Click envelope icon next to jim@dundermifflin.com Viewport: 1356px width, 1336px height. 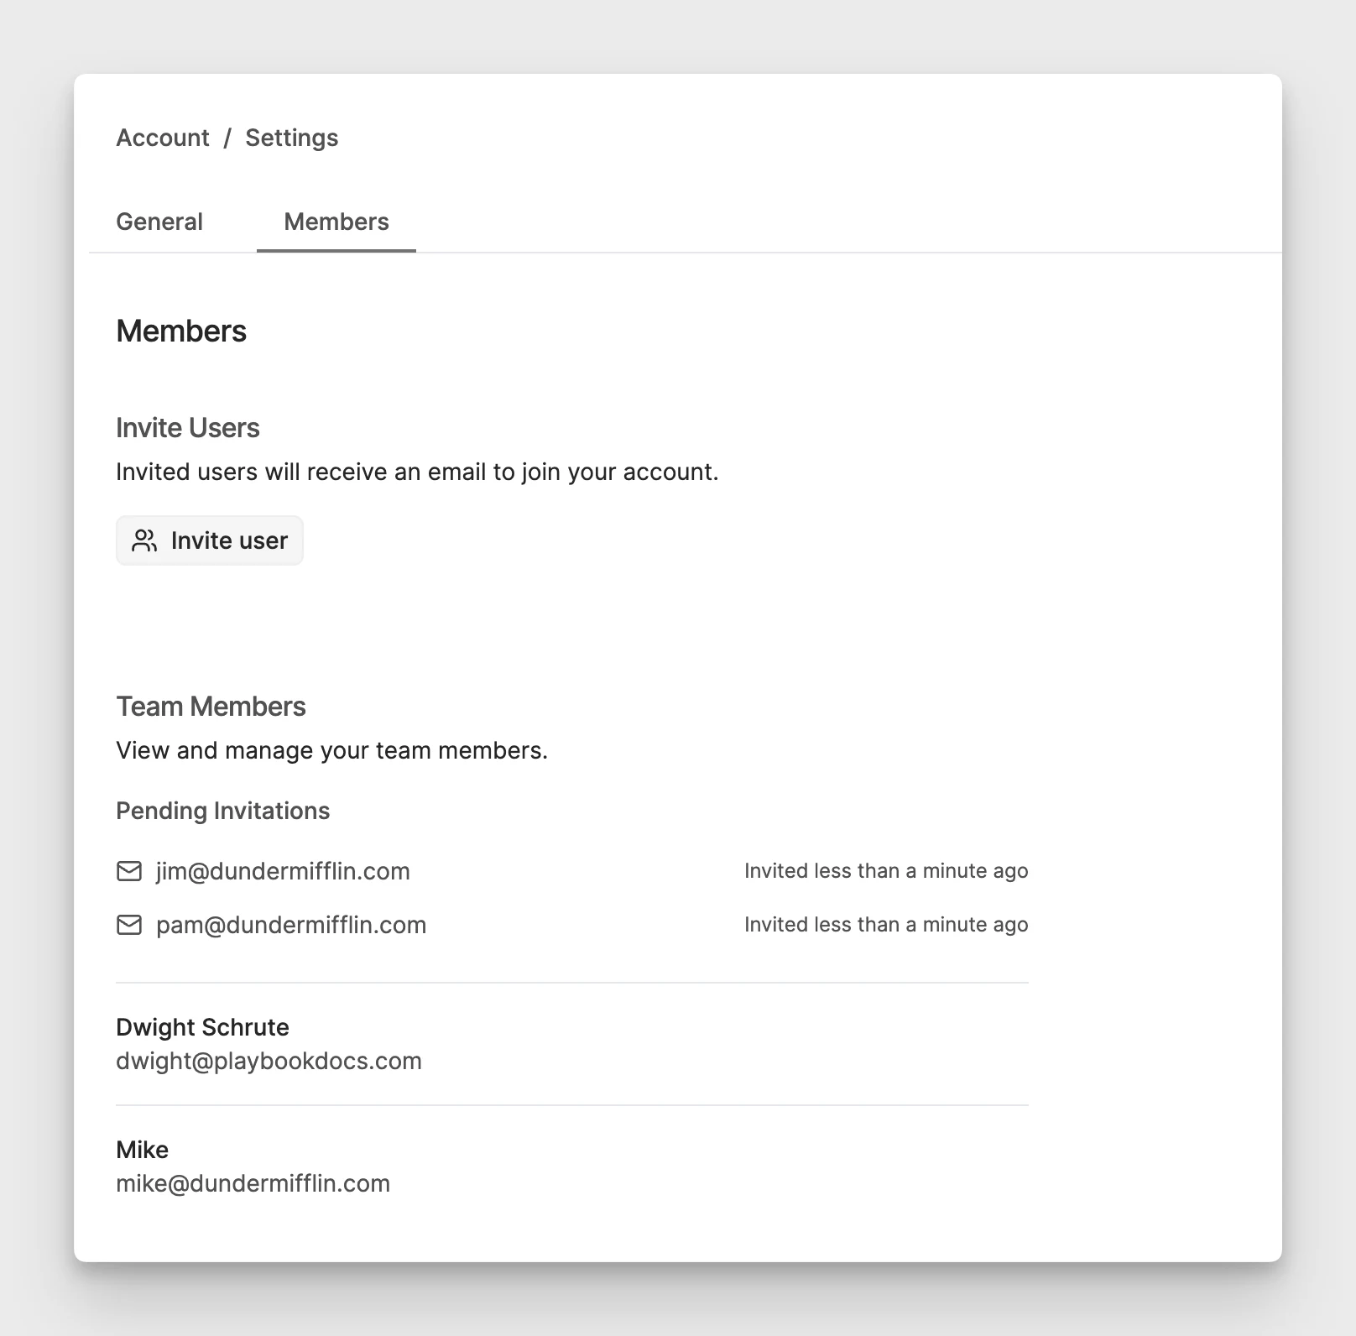[129, 871]
